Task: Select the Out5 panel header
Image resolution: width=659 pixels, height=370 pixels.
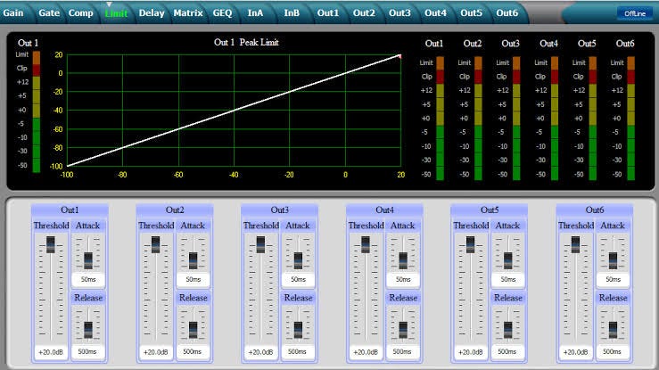Action: [x=490, y=210]
